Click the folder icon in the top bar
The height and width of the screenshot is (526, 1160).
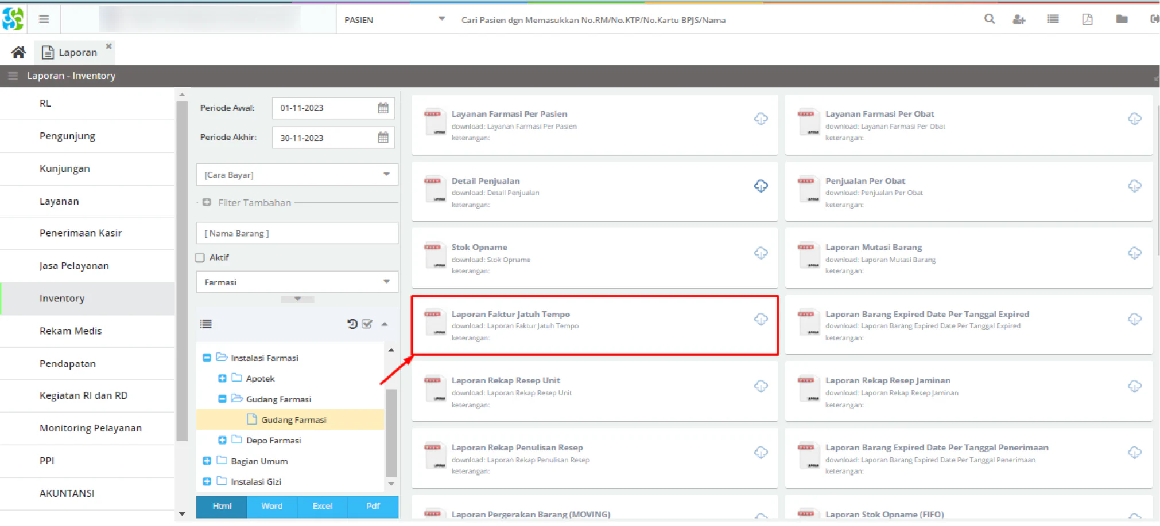tap(1122, 19)
